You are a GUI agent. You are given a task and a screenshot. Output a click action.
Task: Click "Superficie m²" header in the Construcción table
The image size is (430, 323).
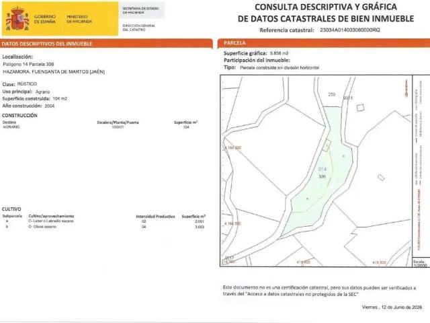(185, 122)
